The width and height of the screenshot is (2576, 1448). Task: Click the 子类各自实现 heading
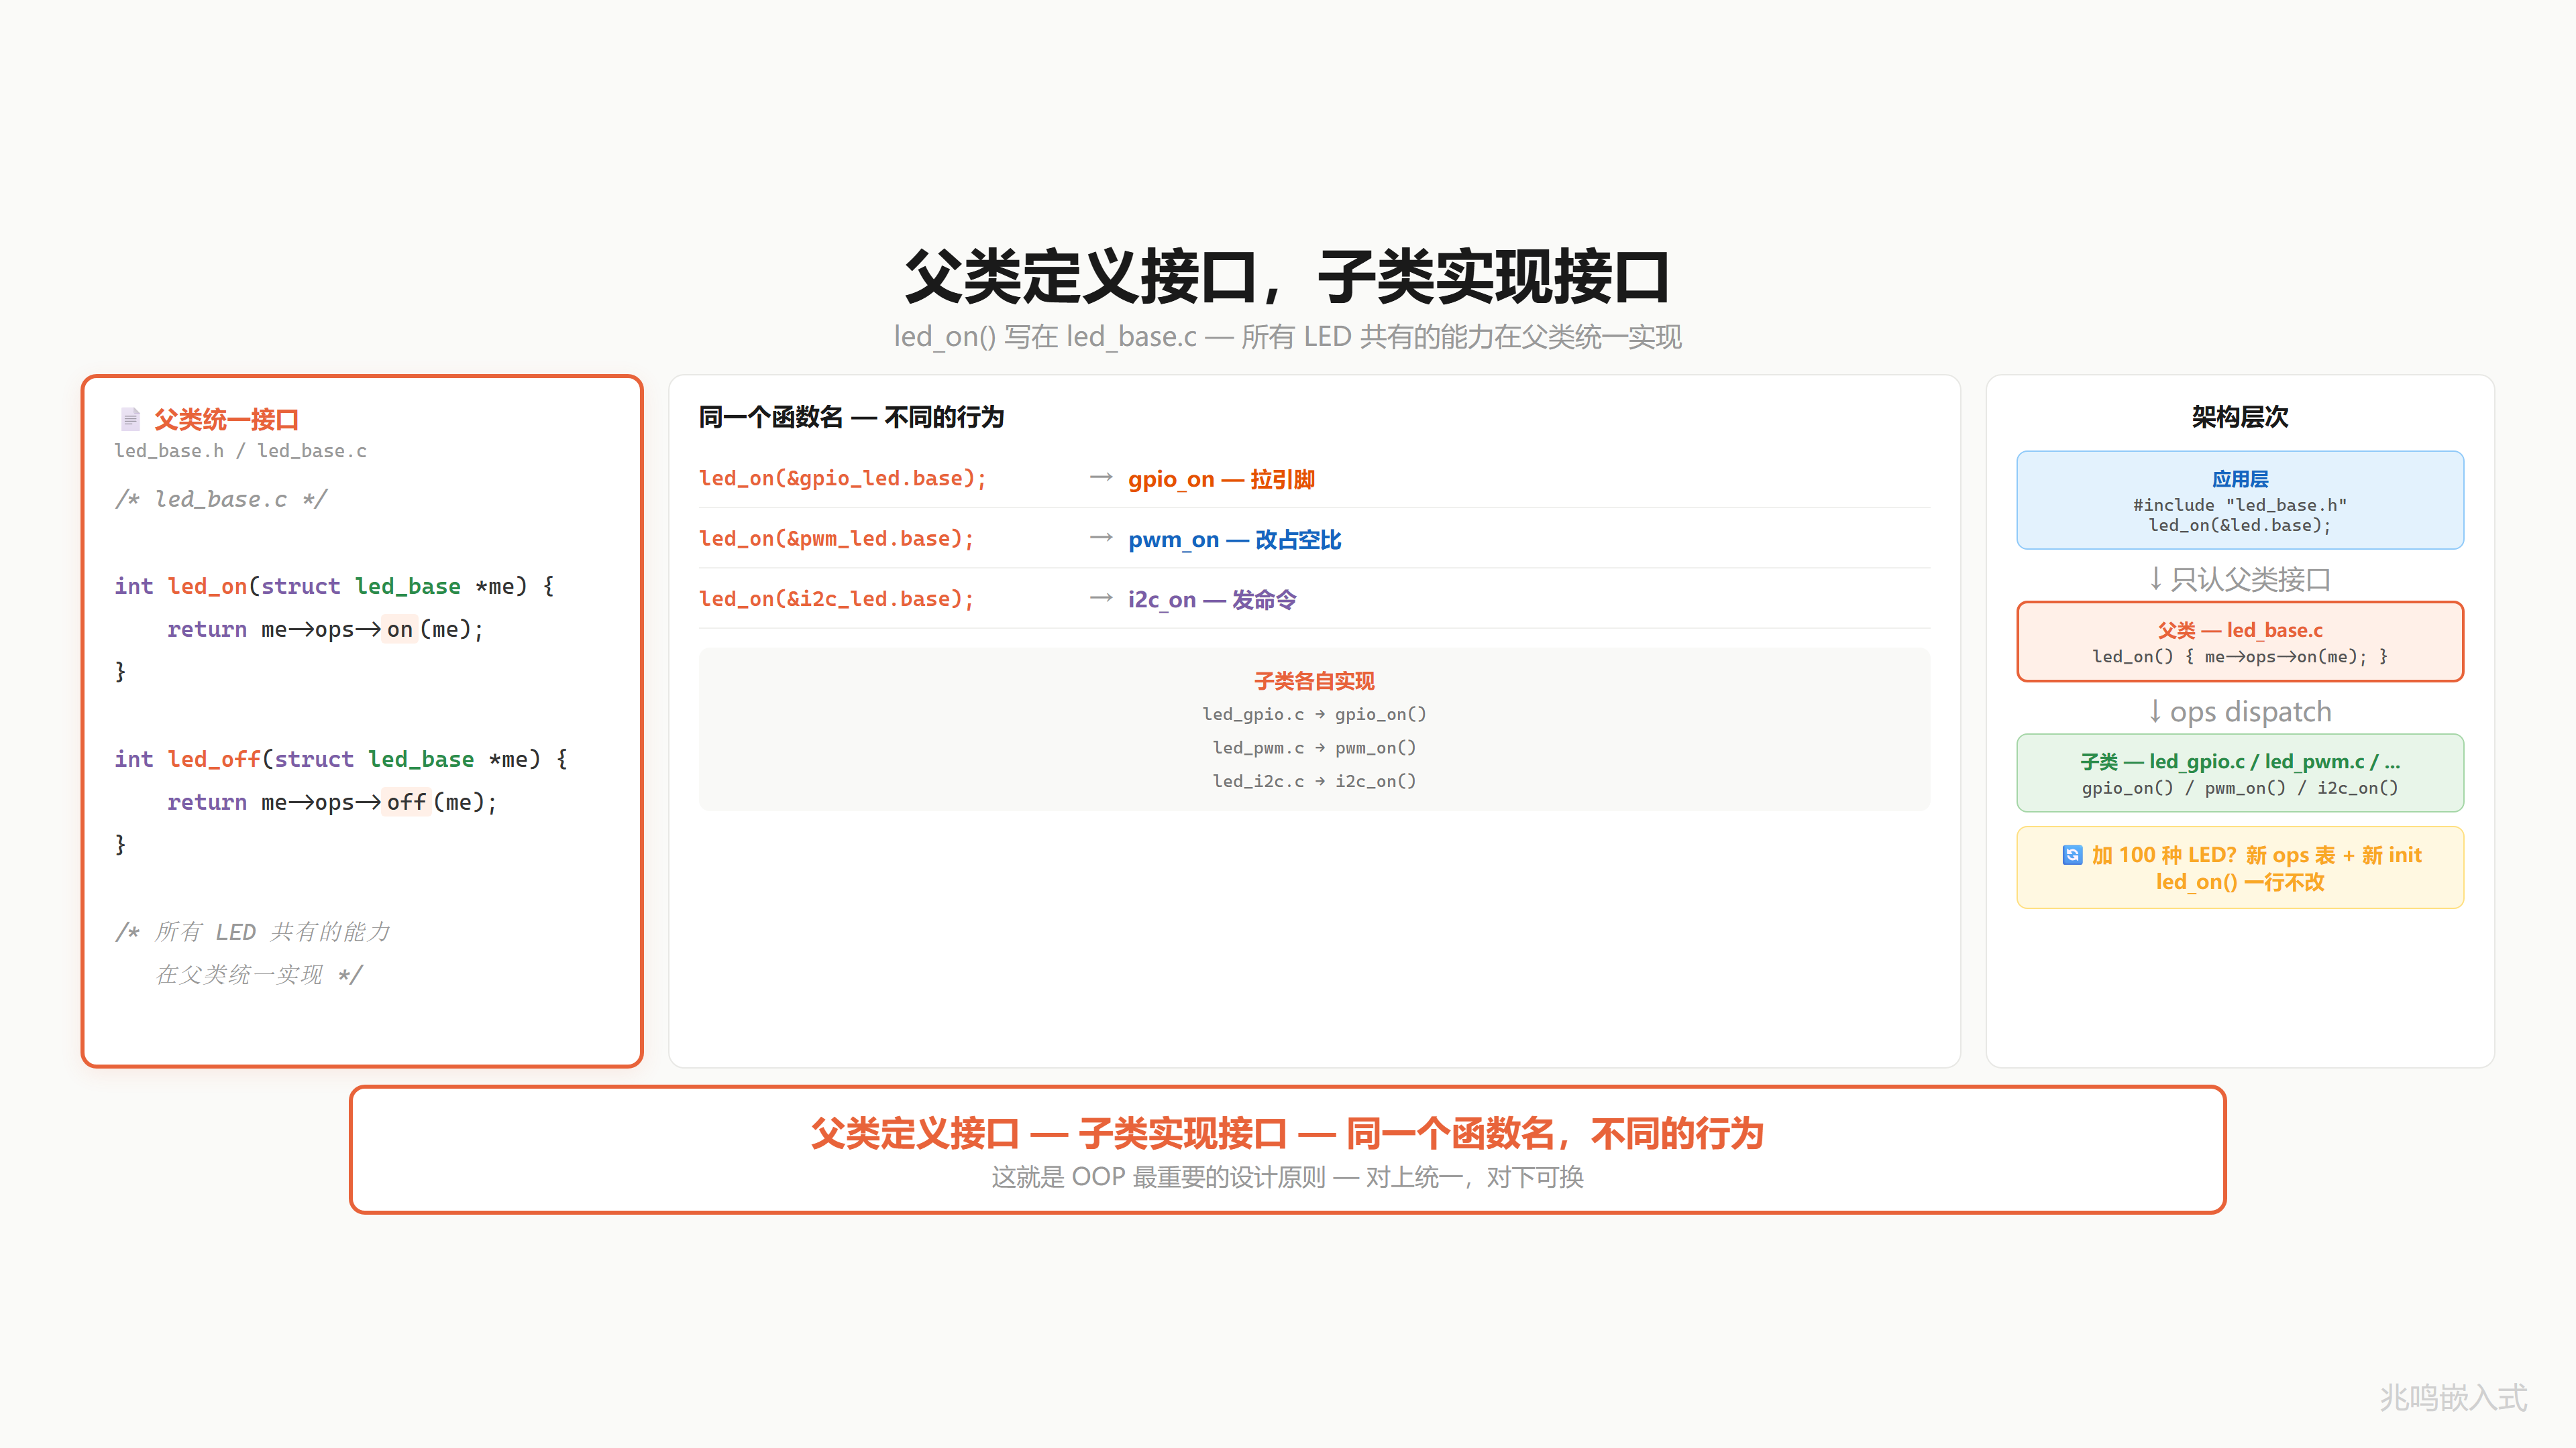coord(1314,682)
